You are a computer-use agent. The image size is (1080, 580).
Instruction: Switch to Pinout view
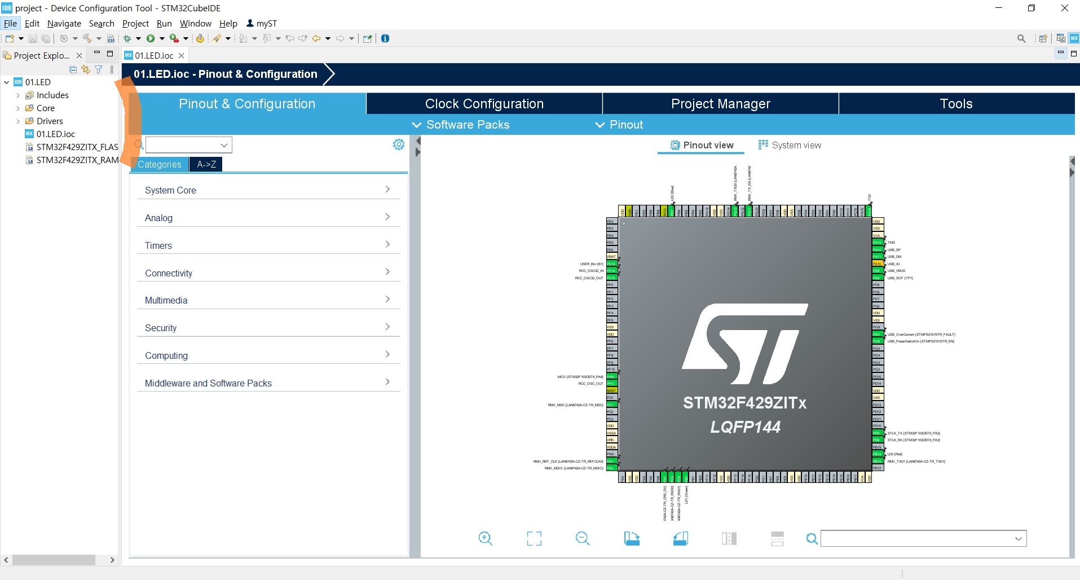click(x=702, y=145)
